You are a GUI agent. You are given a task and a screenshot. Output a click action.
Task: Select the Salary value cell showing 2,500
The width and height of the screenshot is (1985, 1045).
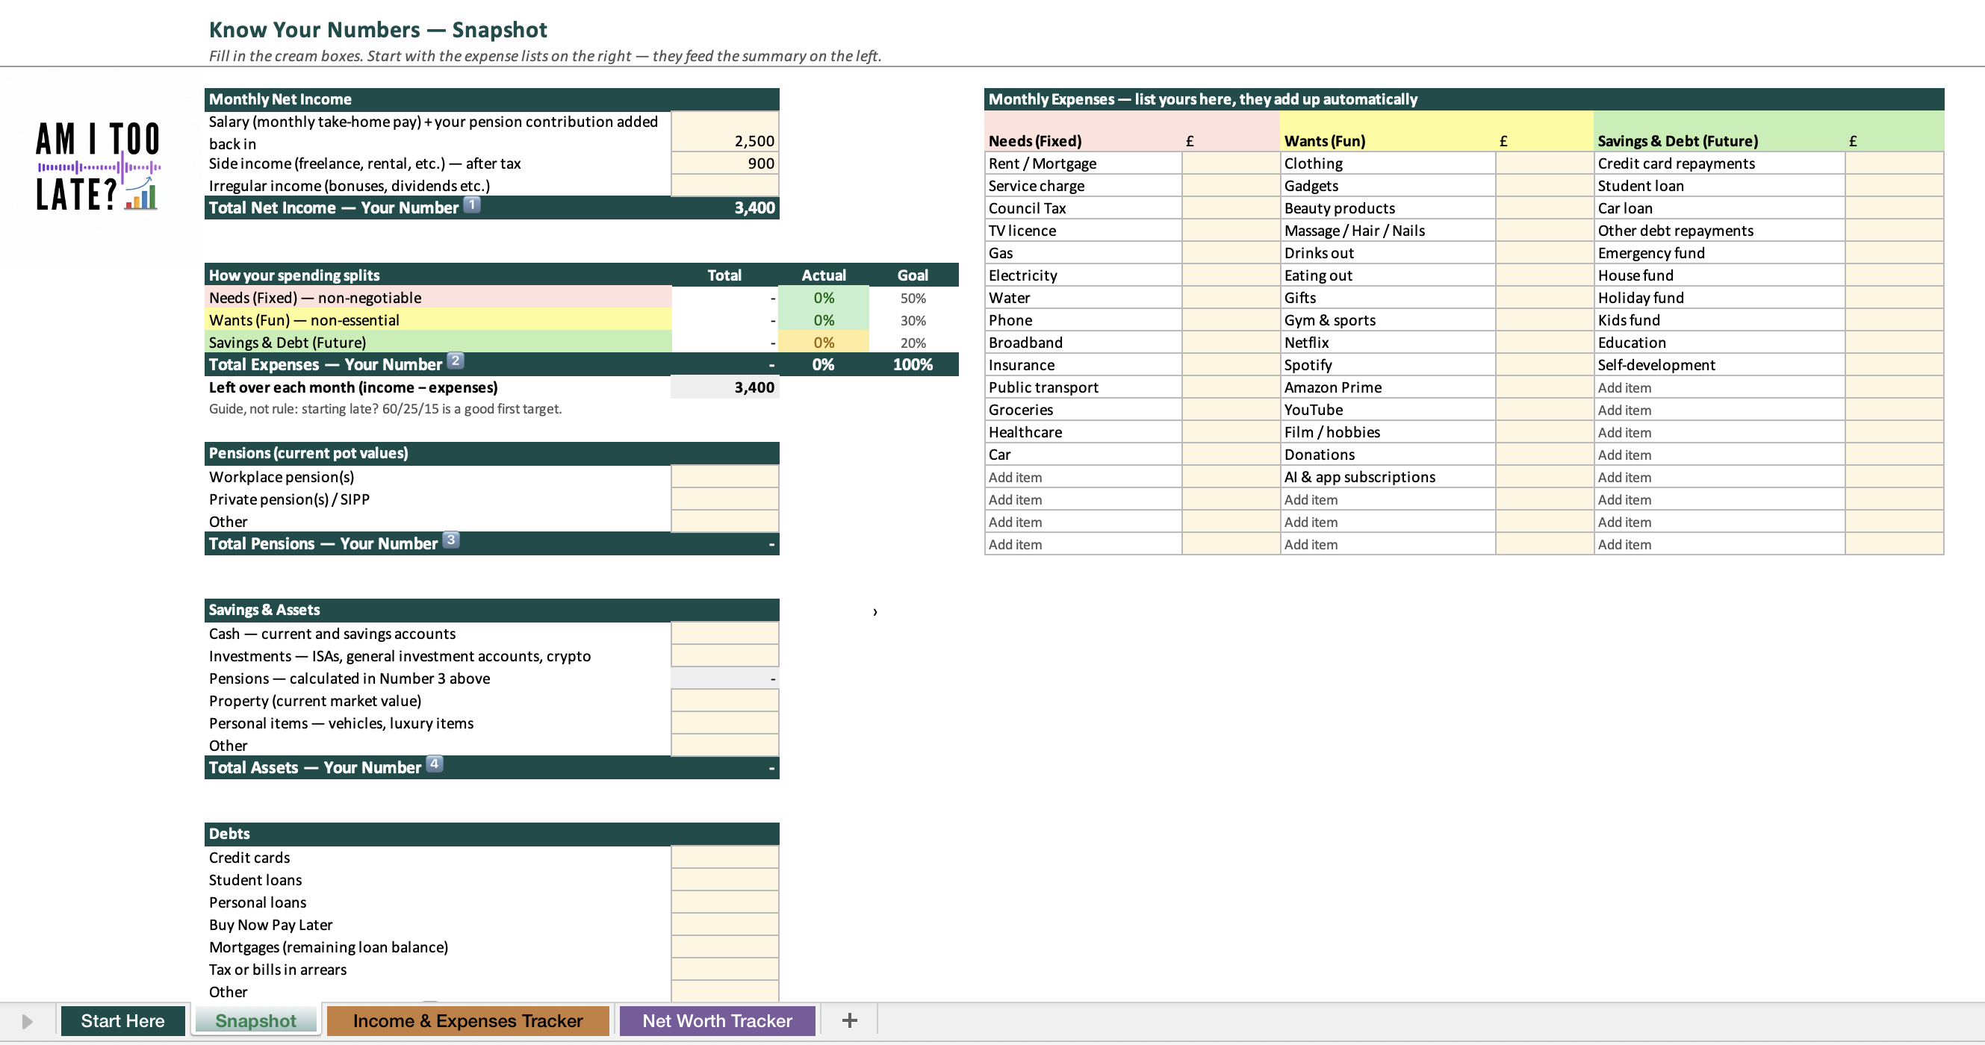724,131
